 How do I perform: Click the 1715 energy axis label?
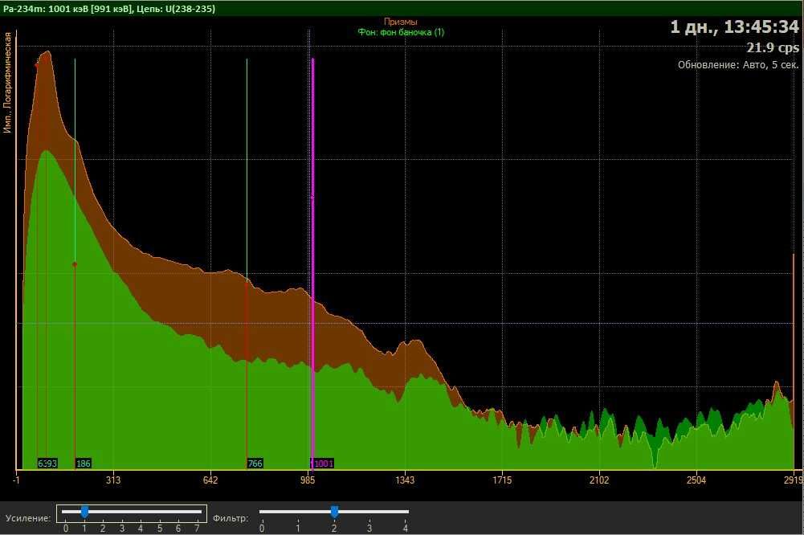[x=502, y=480]
